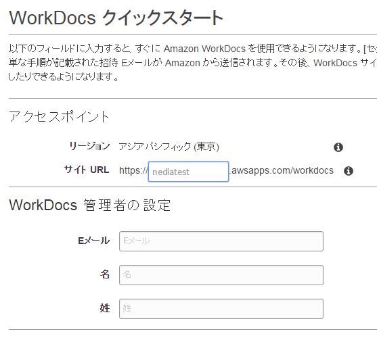
Task: Click the アジアパシフィック (東京) region value
Action: 169,147
